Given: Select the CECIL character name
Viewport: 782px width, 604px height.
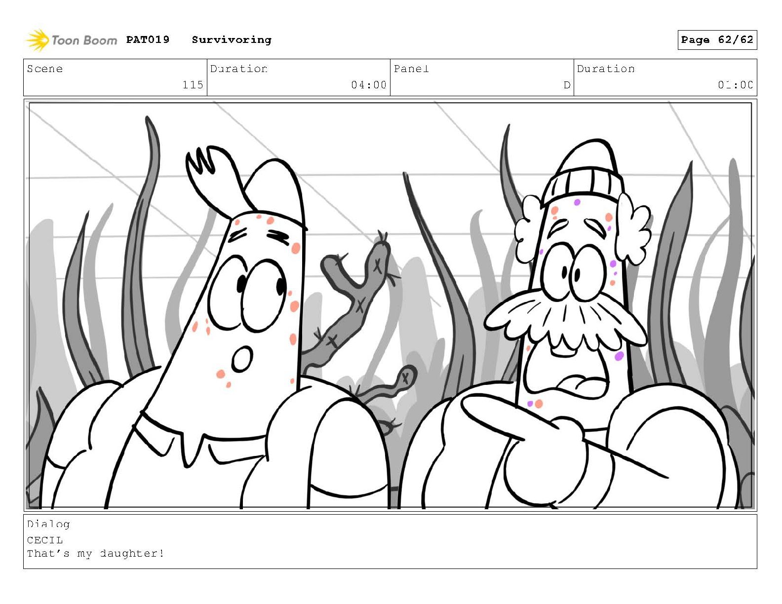Looking at the screenshot, I should pyautogui.click(x=45, y=540).
